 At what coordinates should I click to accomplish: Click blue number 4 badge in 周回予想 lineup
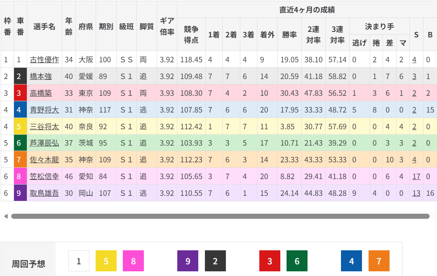(351, 261)
